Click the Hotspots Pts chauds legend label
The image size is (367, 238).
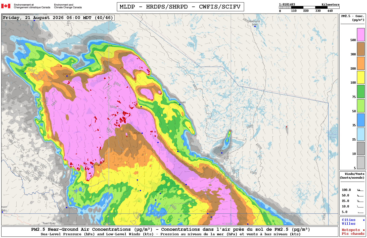(x=353, y=232)
